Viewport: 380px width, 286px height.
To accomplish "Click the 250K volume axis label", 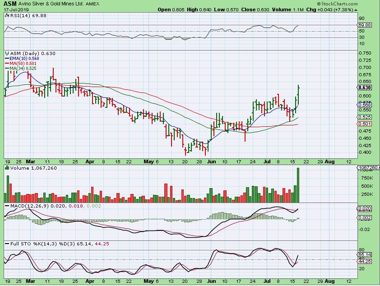I will (x=367, y=194).
